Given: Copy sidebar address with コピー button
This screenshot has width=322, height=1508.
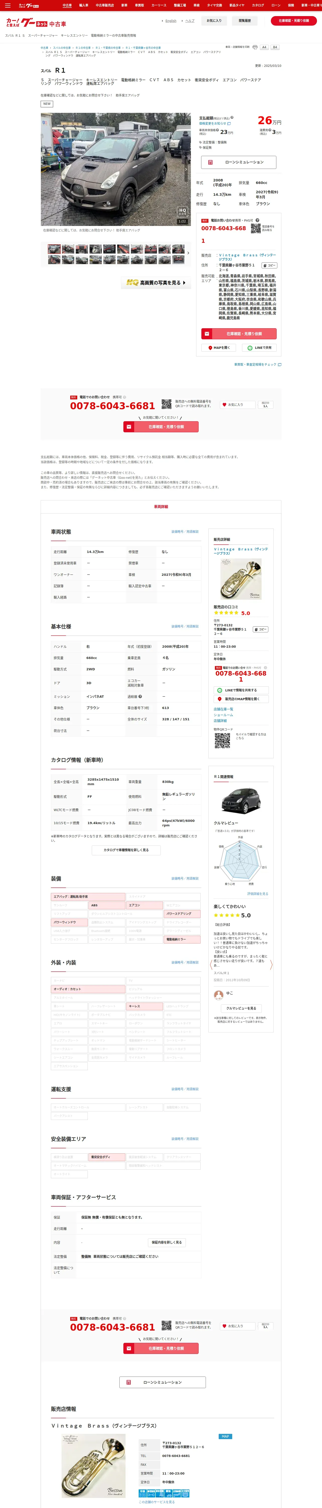Looking at the screenshot, I should 261,629.
